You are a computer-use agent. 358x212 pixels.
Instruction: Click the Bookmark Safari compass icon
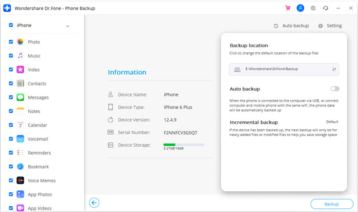point(20,166)
